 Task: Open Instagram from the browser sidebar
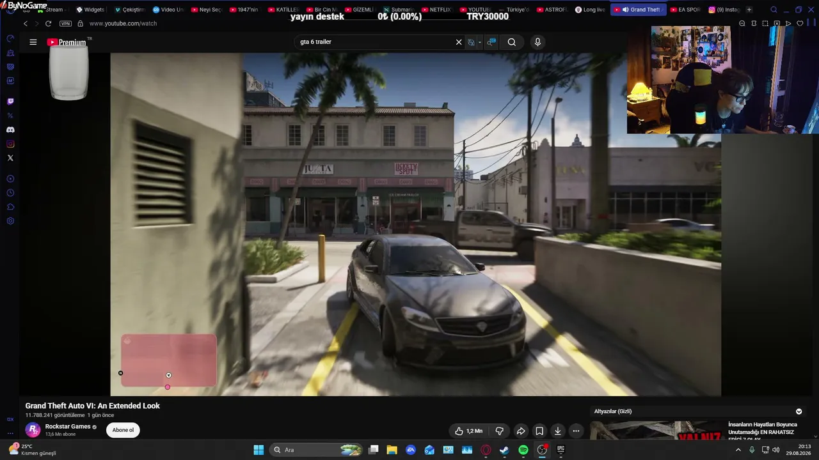(x=10, y=144)
